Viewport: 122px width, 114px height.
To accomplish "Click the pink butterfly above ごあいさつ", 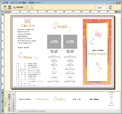I will pos(28,21).
